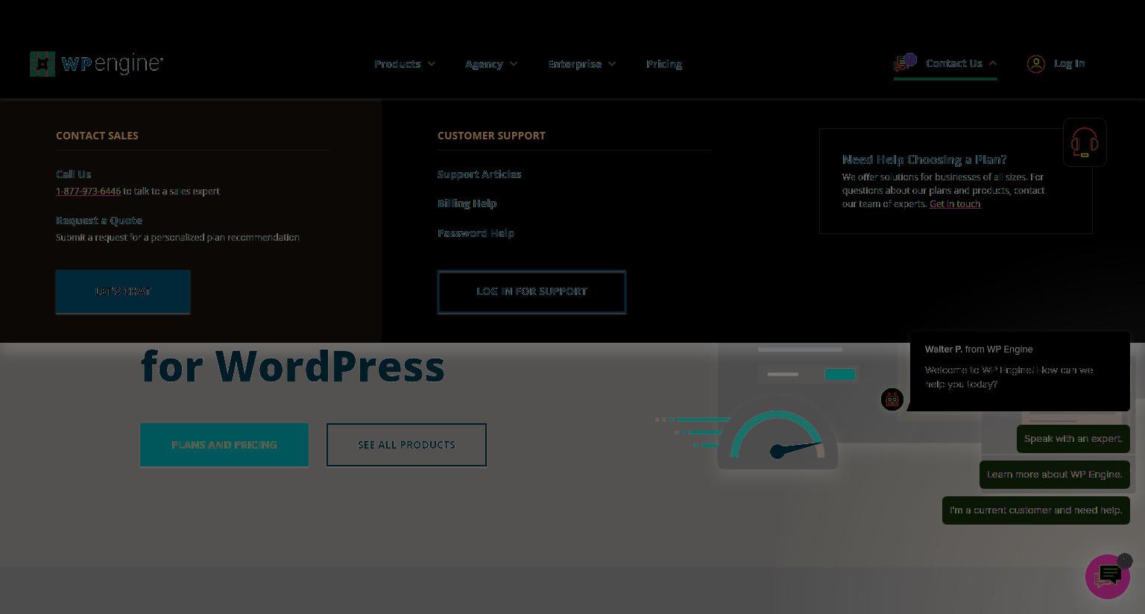Image resolution: width=1145 pixels, height=614 pixels.
Task: Select 'Speak with an expert.' chat option
Action: point(1073,439)
